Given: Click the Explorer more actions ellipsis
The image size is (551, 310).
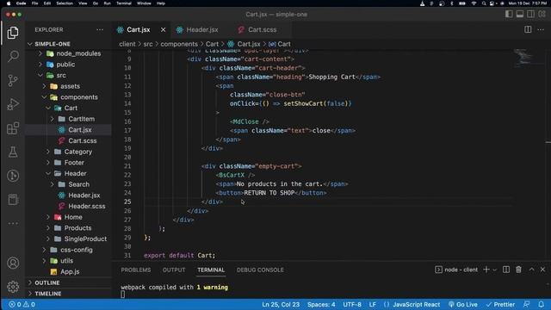Looking at the screenshot, I should (x=100, y=30).
